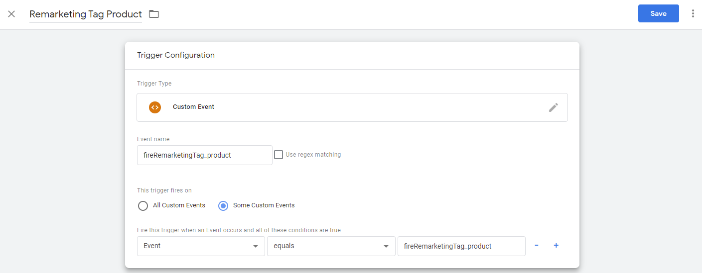Image resolution: width=702 pixels, height=273 pixels.
Task: Click the Custom Event trigger type label
Action: click(193, 107)
